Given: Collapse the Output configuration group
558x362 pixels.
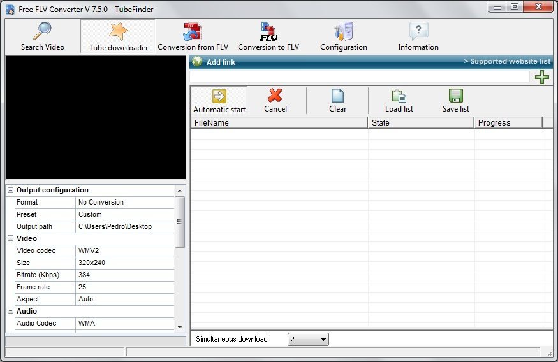Looking at the screenshot, I should 10,191.
